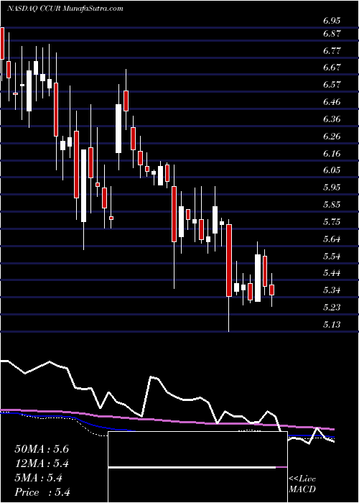The image size is (359, 503).
Task: Click the 6.77 price axis label
Action: 332,51
